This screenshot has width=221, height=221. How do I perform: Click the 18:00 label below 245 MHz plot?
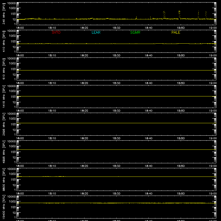pyautogui.click(x=20, y=28)
